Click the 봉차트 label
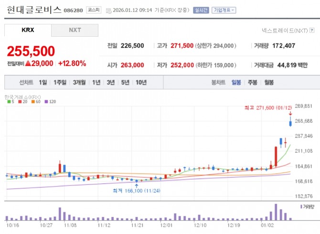 point(218,83)
